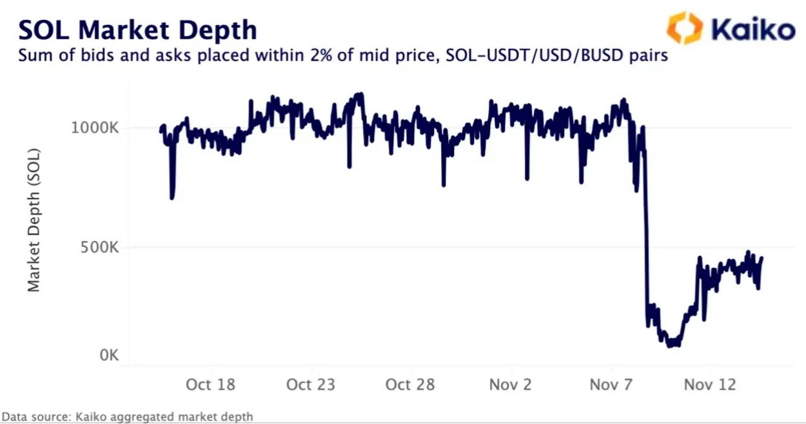The height and width of the screenshot is (424, 806).
Task: Select the Oct 28 date label
Action: pyautogui.click(x=410, y=385)
